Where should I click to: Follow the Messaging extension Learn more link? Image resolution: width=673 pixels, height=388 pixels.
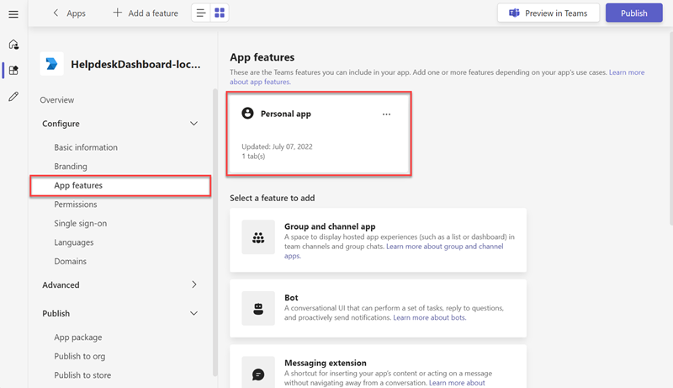coord(457,383)
